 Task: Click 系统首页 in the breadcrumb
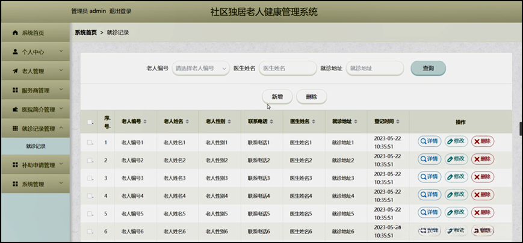point(85,32)
